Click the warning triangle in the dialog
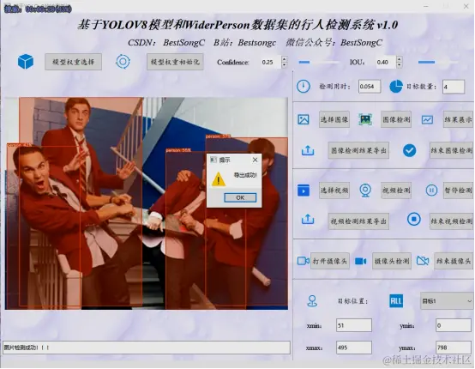This screenshot has width=475, height=369. [x=219, y=178]
